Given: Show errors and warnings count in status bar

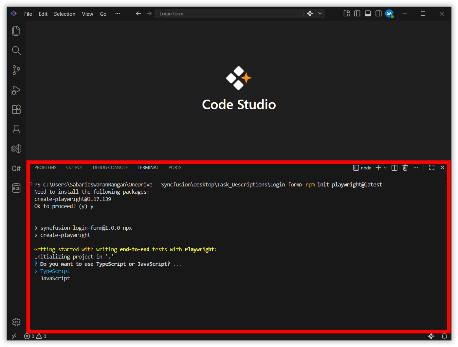Looking at the screenshot, I should click(x=35, y=336).
